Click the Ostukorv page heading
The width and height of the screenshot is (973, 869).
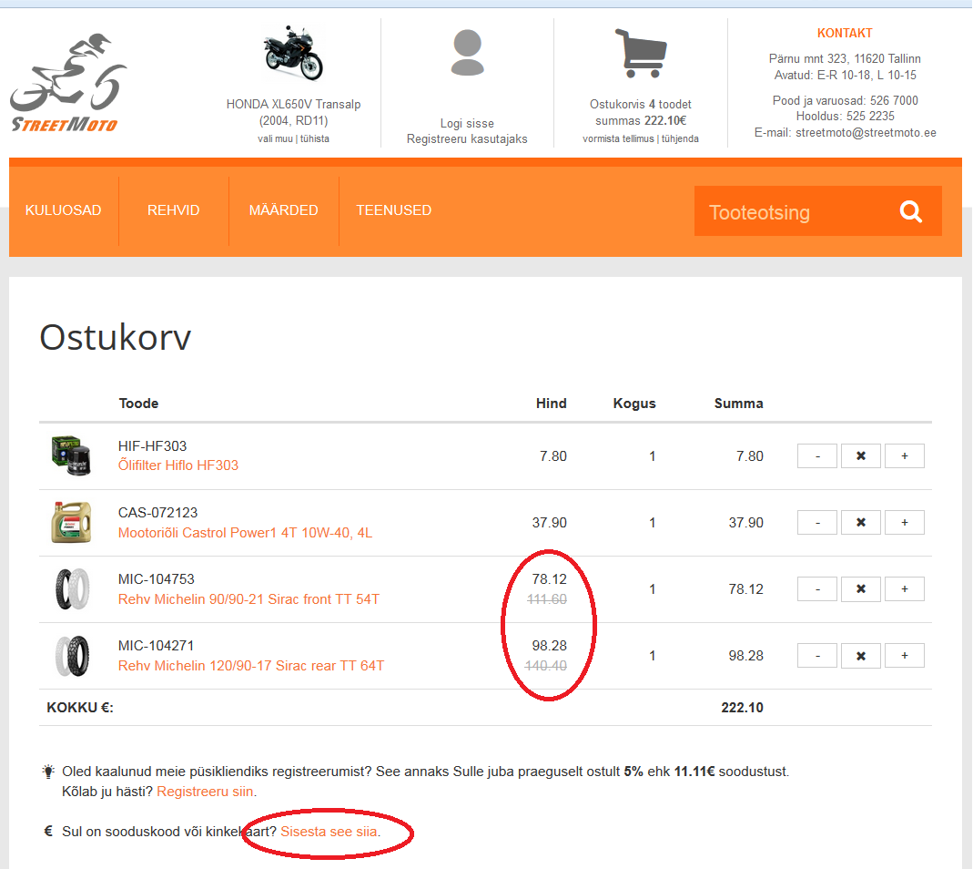(x=116, y=338)
